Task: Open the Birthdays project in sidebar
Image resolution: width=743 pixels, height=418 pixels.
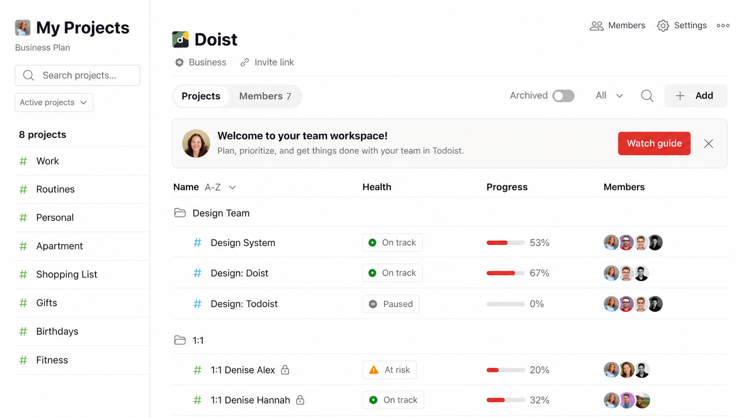Action: pyautogui.click(x=82, y=331)
